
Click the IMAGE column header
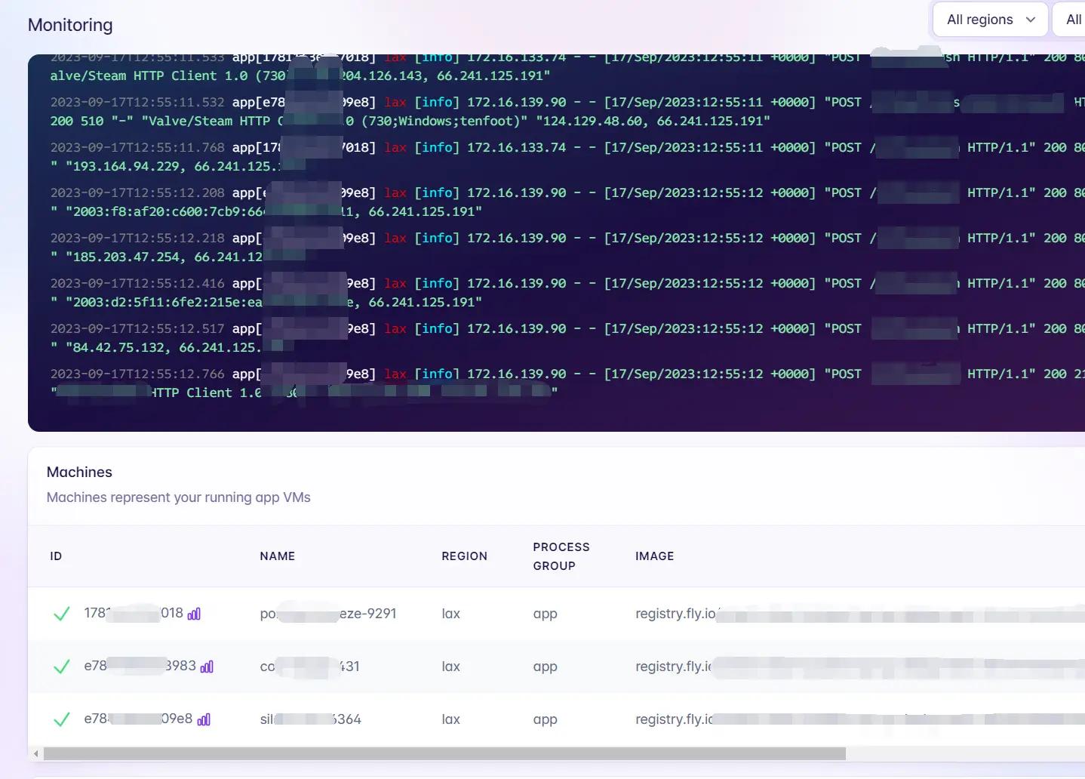654,556
